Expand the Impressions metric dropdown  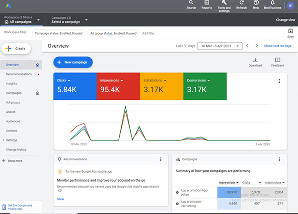coord(121,80)
